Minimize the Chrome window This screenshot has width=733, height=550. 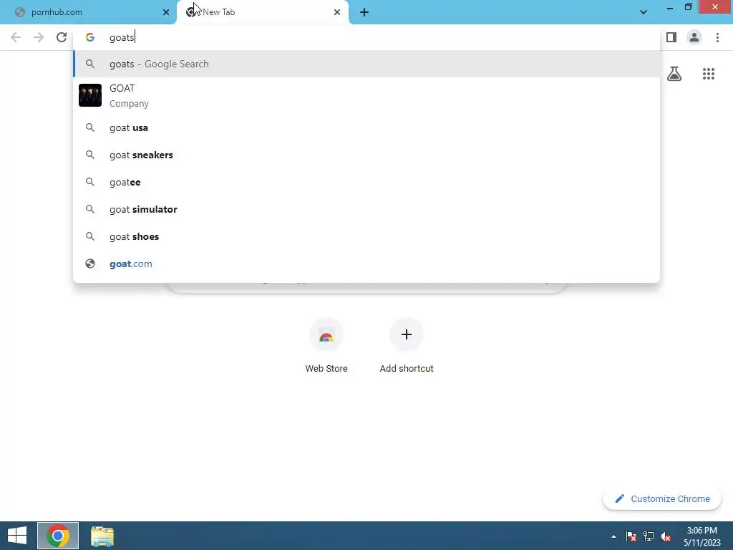pos(669,7)
